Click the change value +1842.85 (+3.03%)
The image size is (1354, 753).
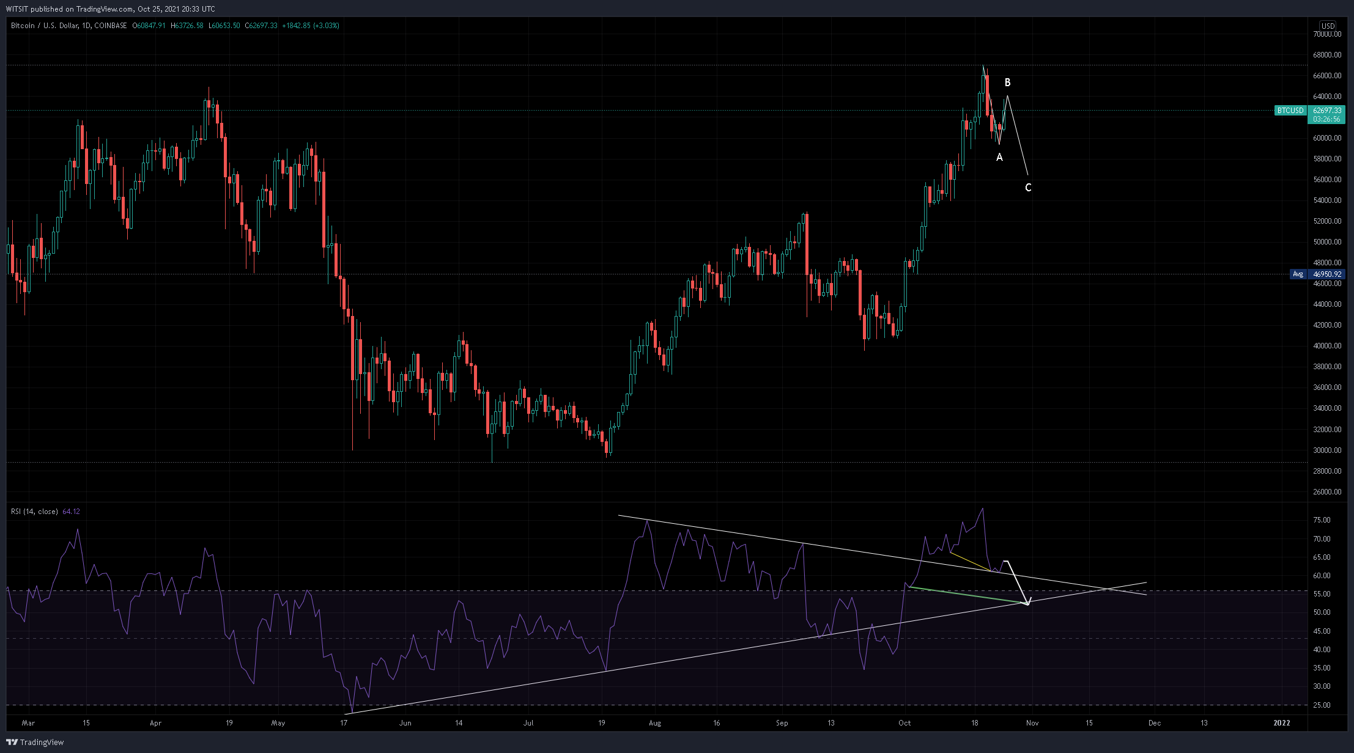tap(311, 26)
